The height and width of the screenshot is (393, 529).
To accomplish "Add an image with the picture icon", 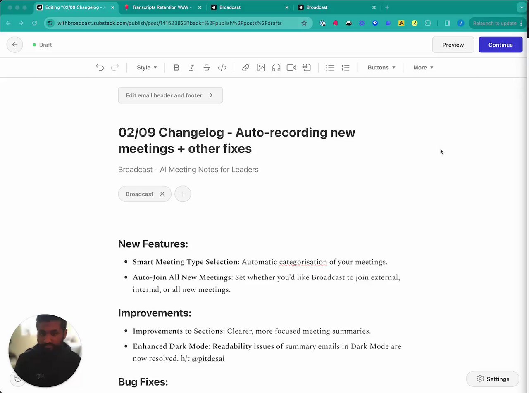I will click(x=261, y=67).
